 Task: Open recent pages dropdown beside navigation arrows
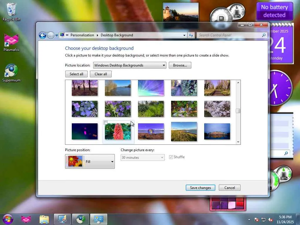point(57,35)
